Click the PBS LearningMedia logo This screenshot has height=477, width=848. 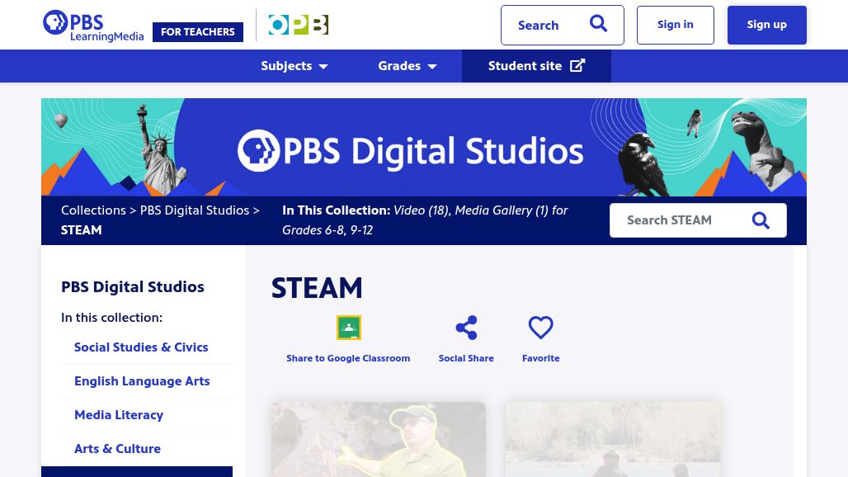[x=92, y=25]
